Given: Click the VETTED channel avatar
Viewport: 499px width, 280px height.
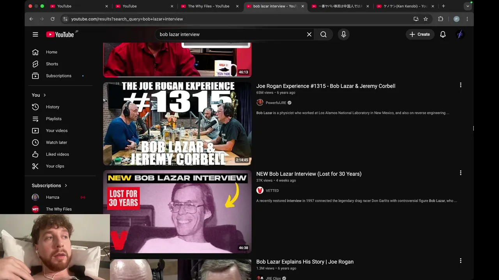Looking at the screenshot, I should pos(260,191).
